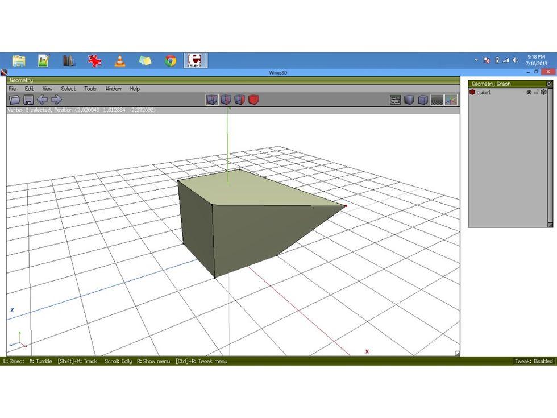Lock cube1 using the padlock toggle
This screenshot has width=557, height=418.
(537, 92)
